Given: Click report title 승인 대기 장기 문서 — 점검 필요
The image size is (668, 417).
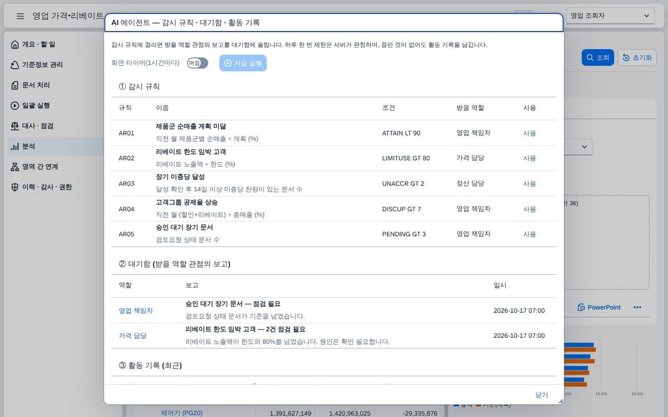Looking at the screenshot, I should 233,304.
